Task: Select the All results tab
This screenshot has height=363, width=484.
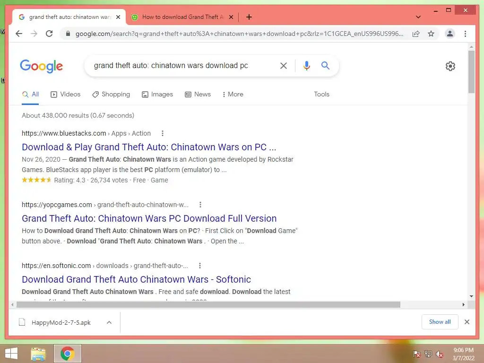Action: tap(31, 95)
